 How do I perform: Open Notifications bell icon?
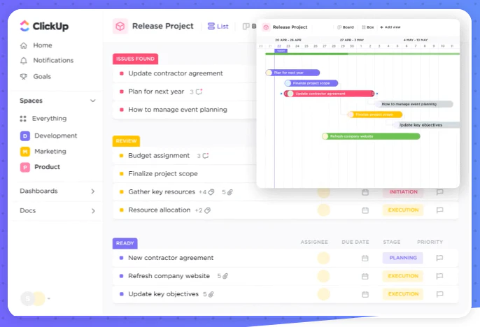[x=24, y=61]
